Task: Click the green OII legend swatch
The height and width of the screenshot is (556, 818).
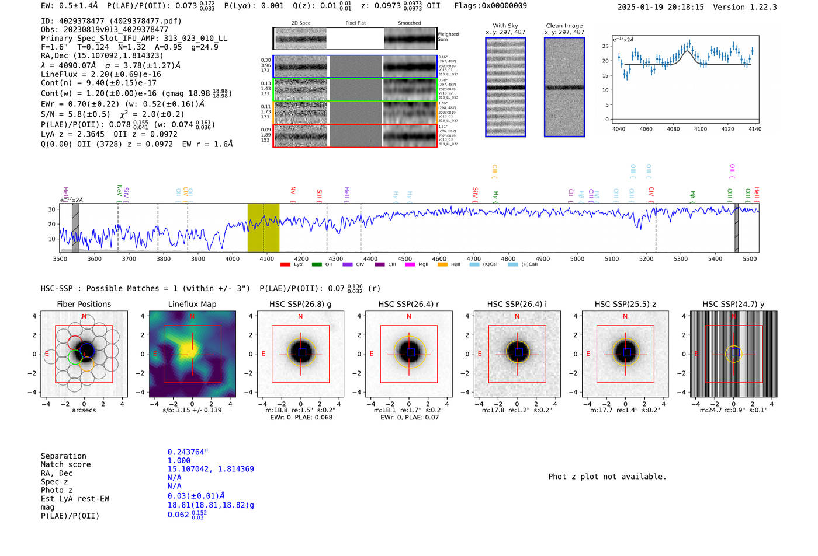Action: coord(317,264)
